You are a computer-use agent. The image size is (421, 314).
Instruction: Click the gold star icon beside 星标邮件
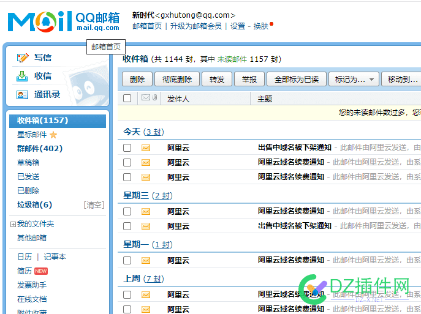pyautogui.click(x=53, y=135)
